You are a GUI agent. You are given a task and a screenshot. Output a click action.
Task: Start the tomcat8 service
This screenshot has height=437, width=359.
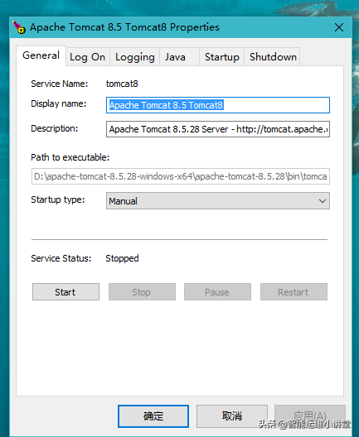(x=65, y=292)
